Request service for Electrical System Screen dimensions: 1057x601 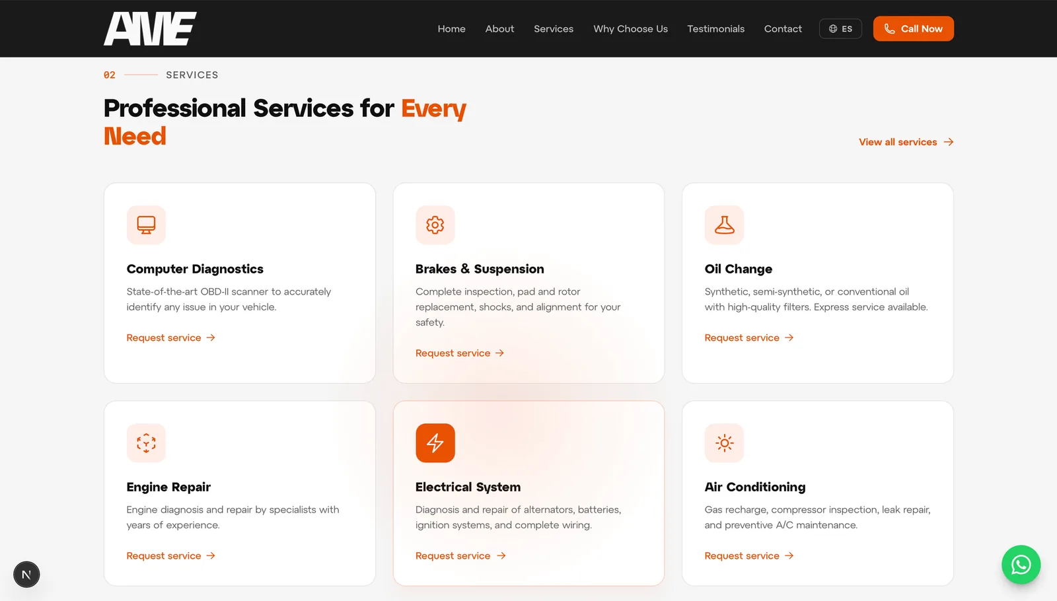(460, 556)
